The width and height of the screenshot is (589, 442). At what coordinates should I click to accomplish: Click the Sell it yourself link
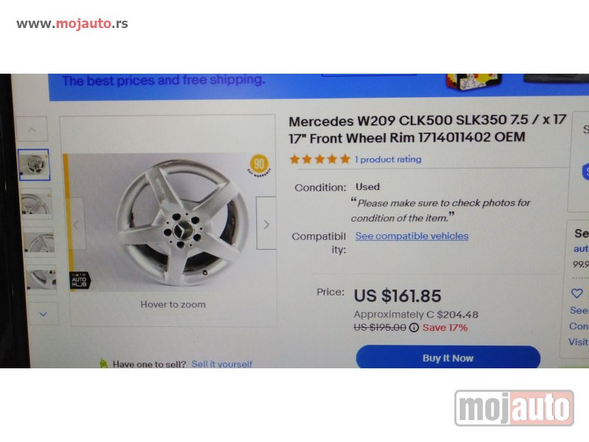click(222, 364)
